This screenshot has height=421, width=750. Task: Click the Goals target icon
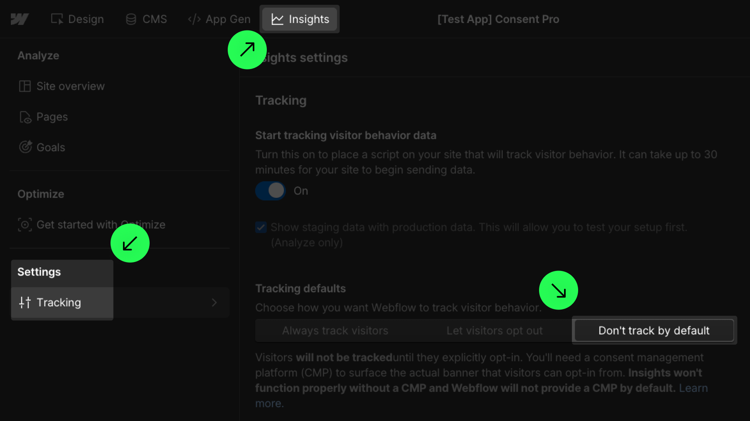pos(25,147)
